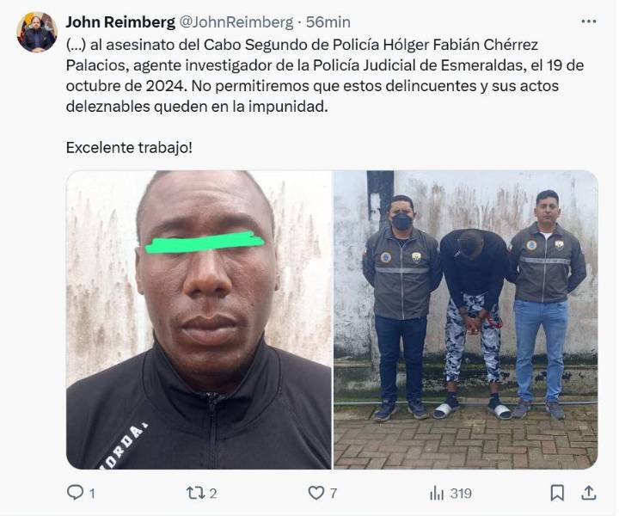Click the like count number 7
Image resolution: width=619 pixels, height=516 pixels.
click(x=334, y=494)
